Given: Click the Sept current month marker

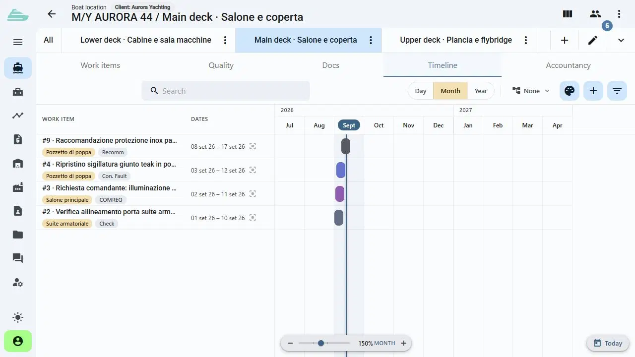Looking at the screenshot, I should [x=349, y=125].
